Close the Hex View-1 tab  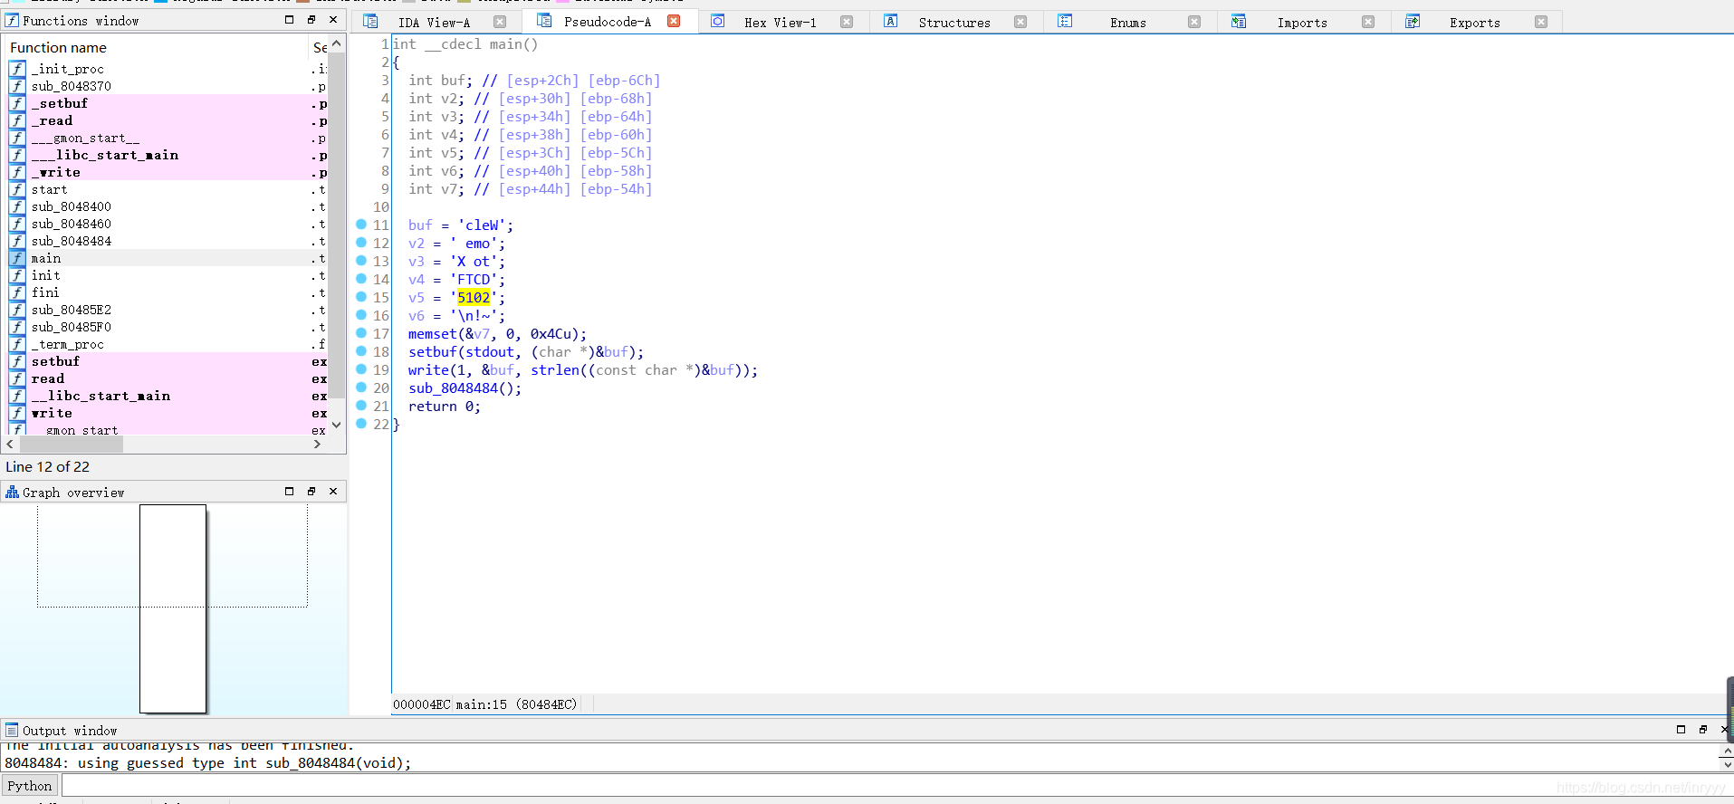[847, 22]
